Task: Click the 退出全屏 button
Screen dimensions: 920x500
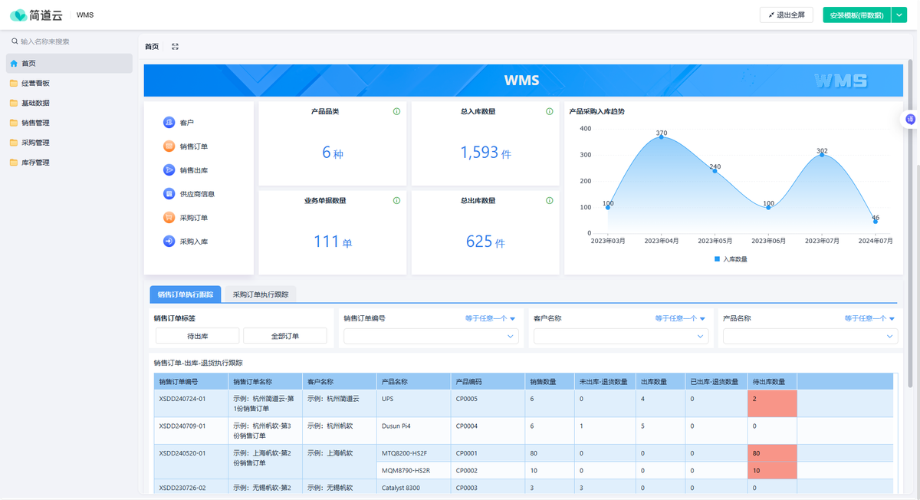Action: pos(787,15)
